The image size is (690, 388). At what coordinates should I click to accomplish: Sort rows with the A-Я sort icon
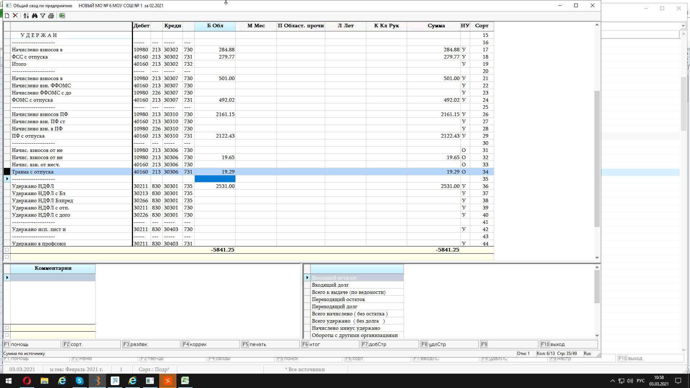[x=26, y=16]
